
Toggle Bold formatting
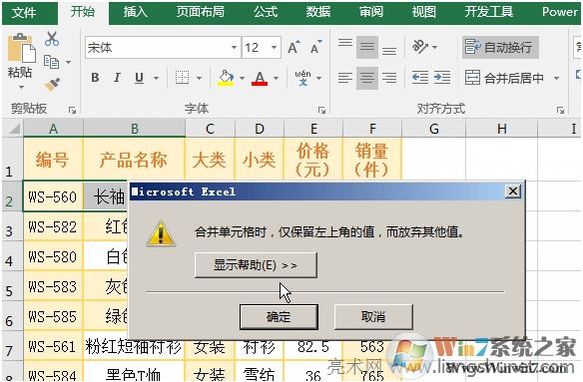[x=95, y=78]
